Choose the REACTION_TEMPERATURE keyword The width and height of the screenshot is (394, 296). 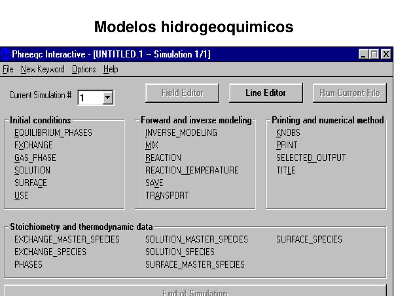coord(192,170)
